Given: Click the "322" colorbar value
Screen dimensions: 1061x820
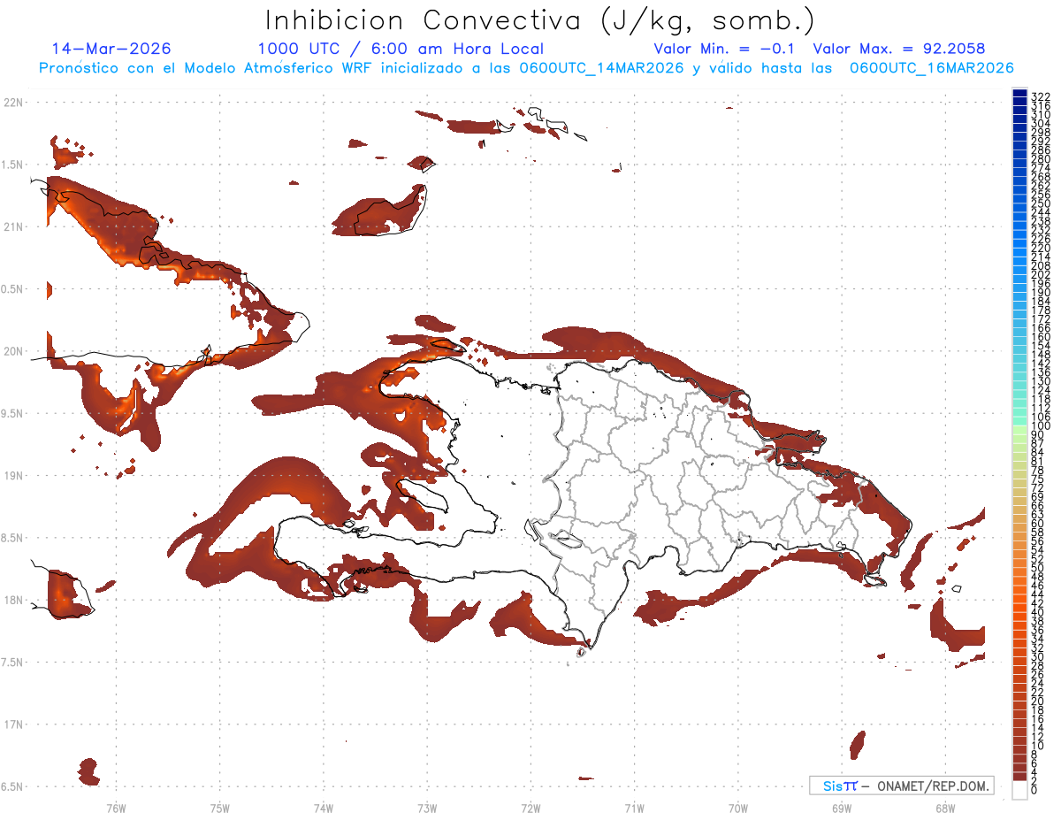Looking at the screenshot, I should (x=1041, y=96).
